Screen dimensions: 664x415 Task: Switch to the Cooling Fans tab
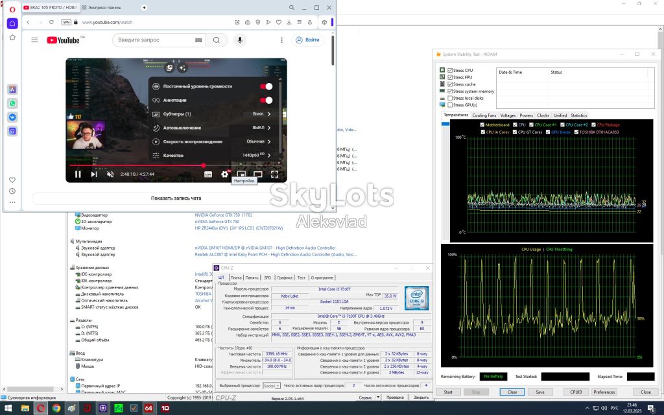484,115
